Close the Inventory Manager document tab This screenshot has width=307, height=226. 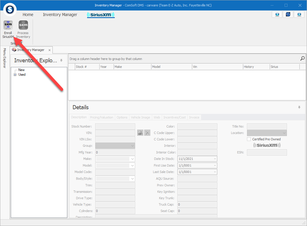tap(50, 50)
